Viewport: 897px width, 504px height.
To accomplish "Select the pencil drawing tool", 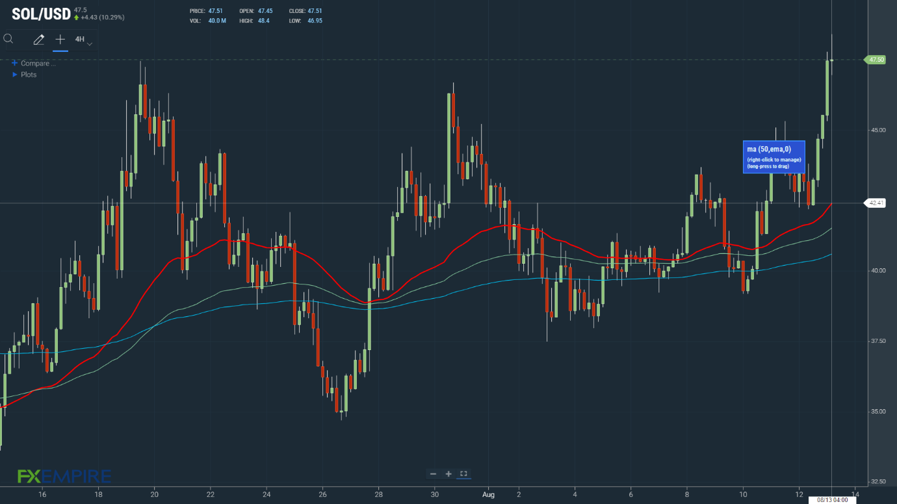I will [x=39, y=40].
